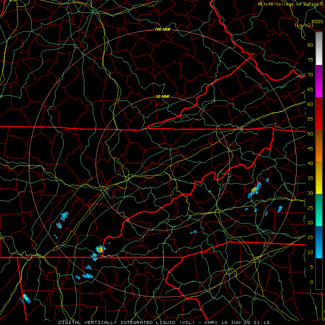This screenshot has width=325, height=325.
Task: Click the scale value 0
Action: click(x=312, y=282)
